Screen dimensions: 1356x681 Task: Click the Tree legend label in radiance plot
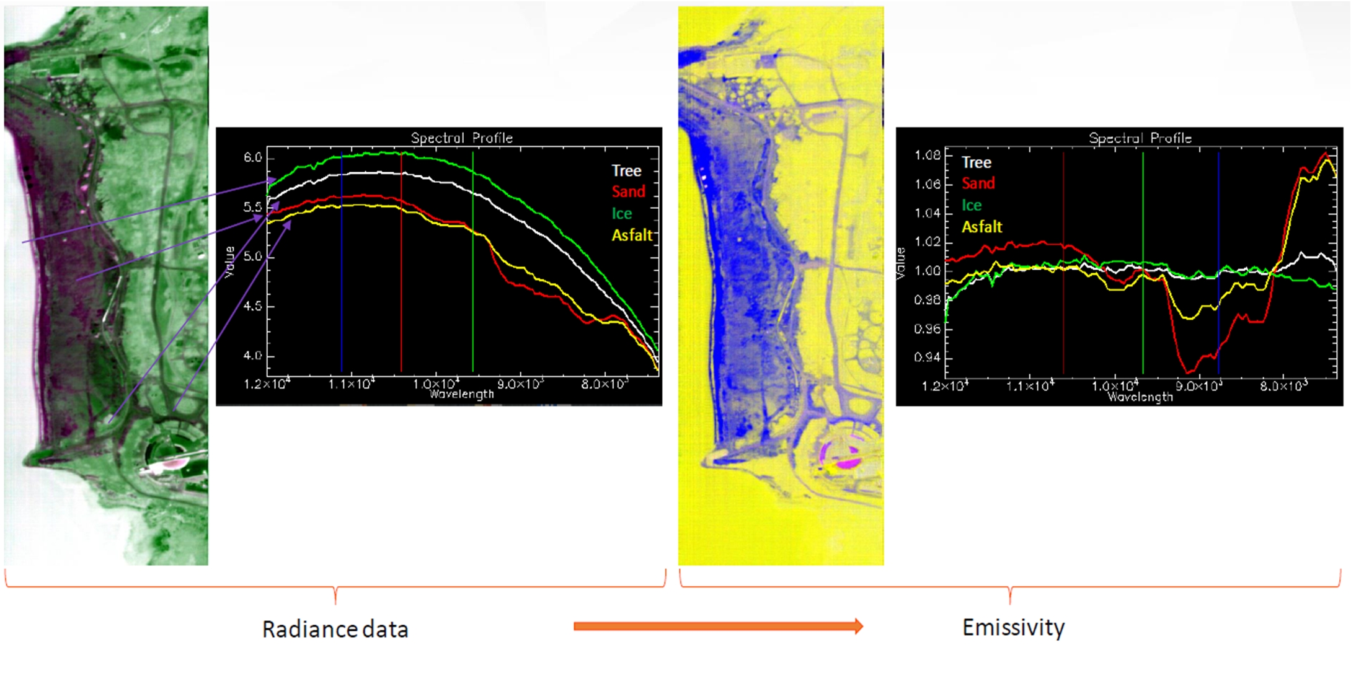626,171
